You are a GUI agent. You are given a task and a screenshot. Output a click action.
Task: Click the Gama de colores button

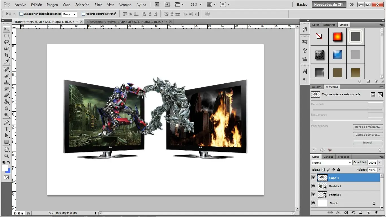click(x=368, y=135)
